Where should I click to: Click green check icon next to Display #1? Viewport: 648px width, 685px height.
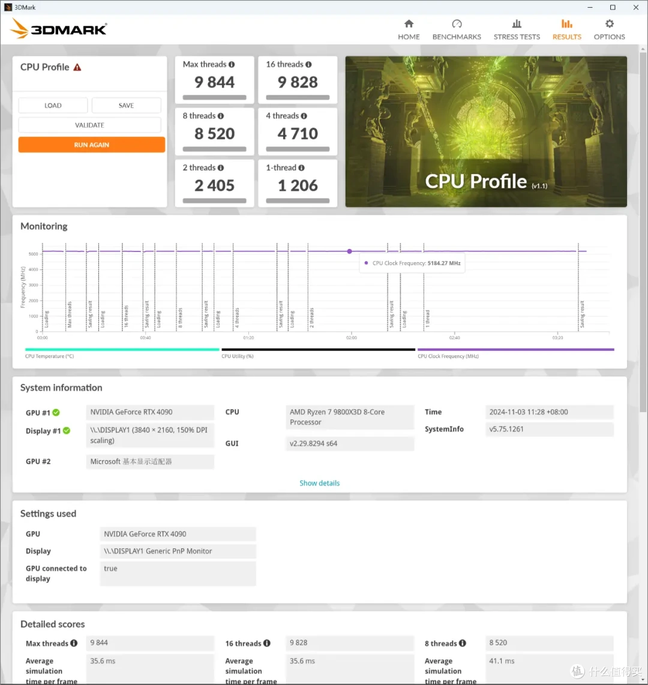point(67,431)
